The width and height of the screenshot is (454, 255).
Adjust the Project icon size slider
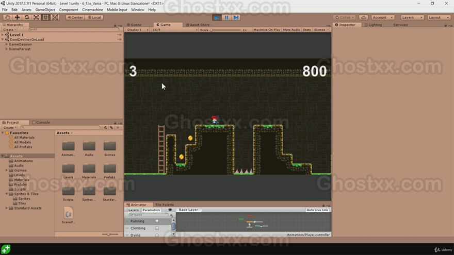[x=110, y=234]
